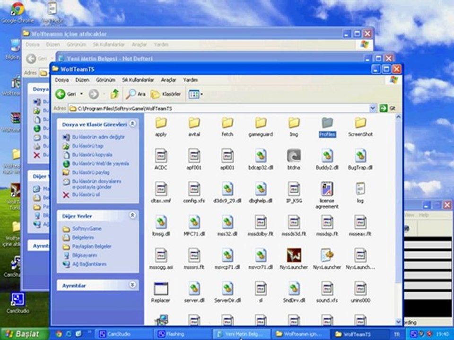Switch to Yeni Metin Belgesi taskbar button

(x=242, y=334)
